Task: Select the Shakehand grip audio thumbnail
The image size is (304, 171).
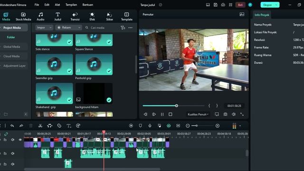Action: tap(54, 94)
